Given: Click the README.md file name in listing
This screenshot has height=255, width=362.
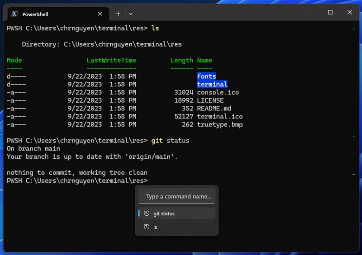Looking at the screenshot, I should coord(214,109).
